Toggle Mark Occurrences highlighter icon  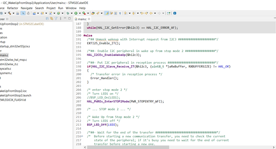pyautogui.click(x=107, y=13)
